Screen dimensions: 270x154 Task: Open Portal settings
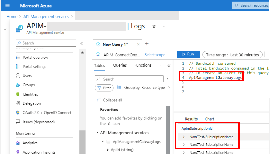click(x=34, y=67)
